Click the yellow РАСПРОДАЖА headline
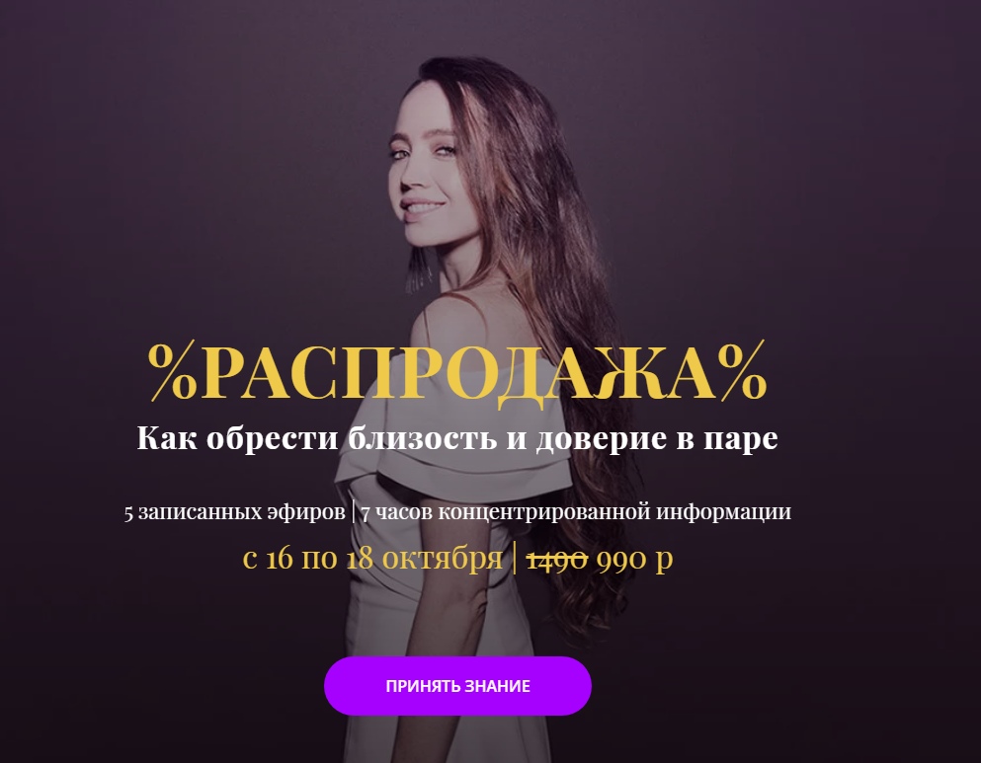Screen dimensions: 981x763 [457, 374]
